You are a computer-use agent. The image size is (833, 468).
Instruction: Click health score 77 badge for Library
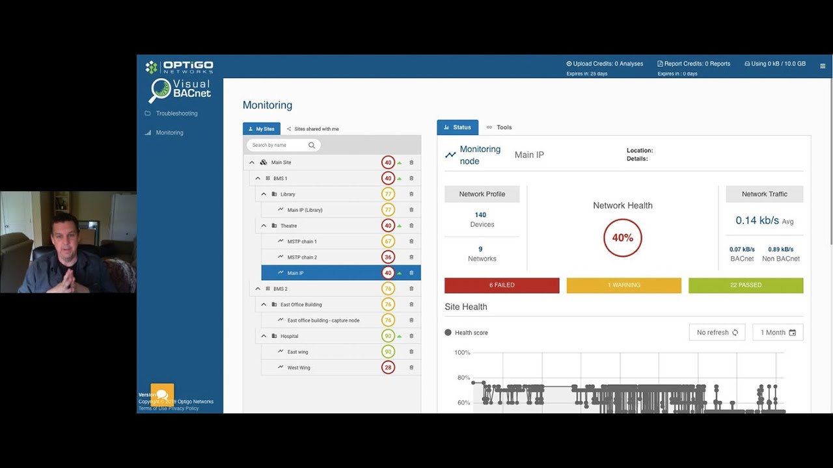(x=388, y=194)
